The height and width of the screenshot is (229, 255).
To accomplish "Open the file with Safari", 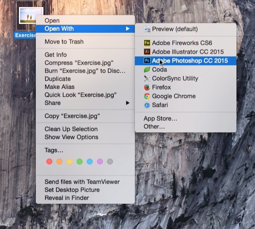I will (x=185, y=105).
